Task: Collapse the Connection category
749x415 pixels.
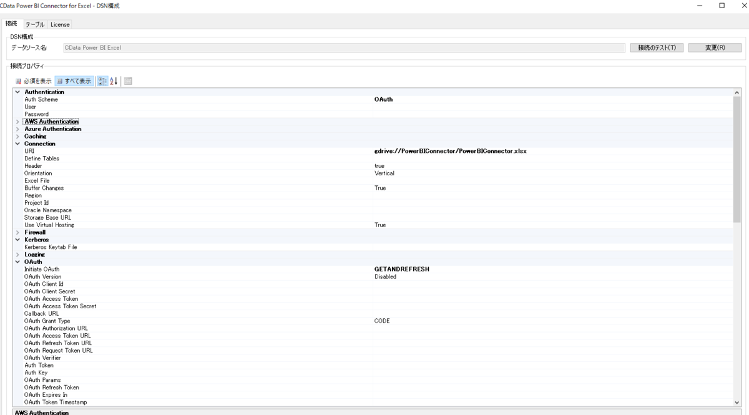Action: click(x=17, y=144)
